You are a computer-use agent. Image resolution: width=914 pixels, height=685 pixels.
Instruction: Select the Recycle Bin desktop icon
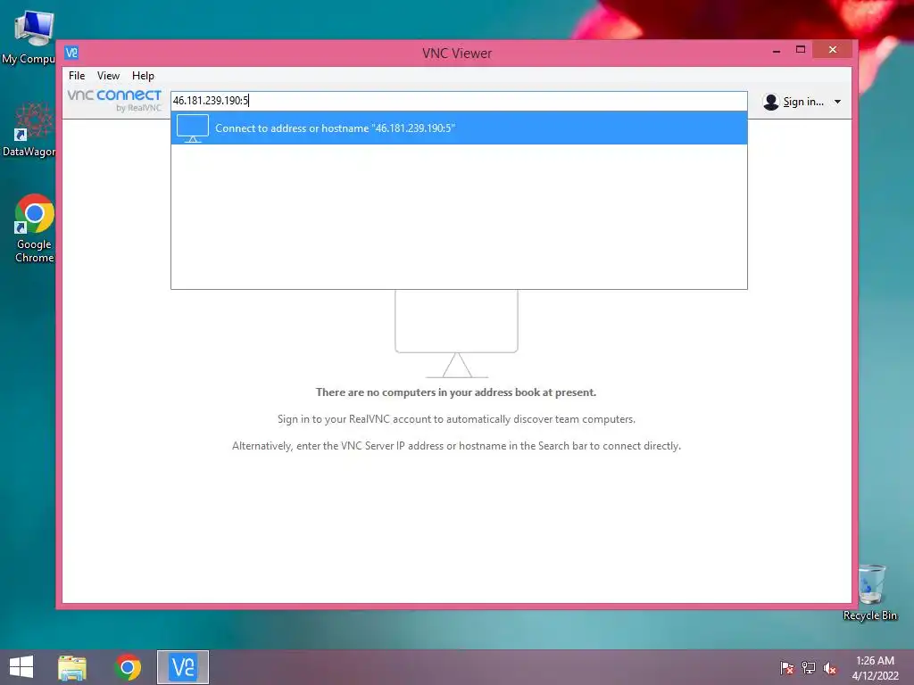point(870,592)
